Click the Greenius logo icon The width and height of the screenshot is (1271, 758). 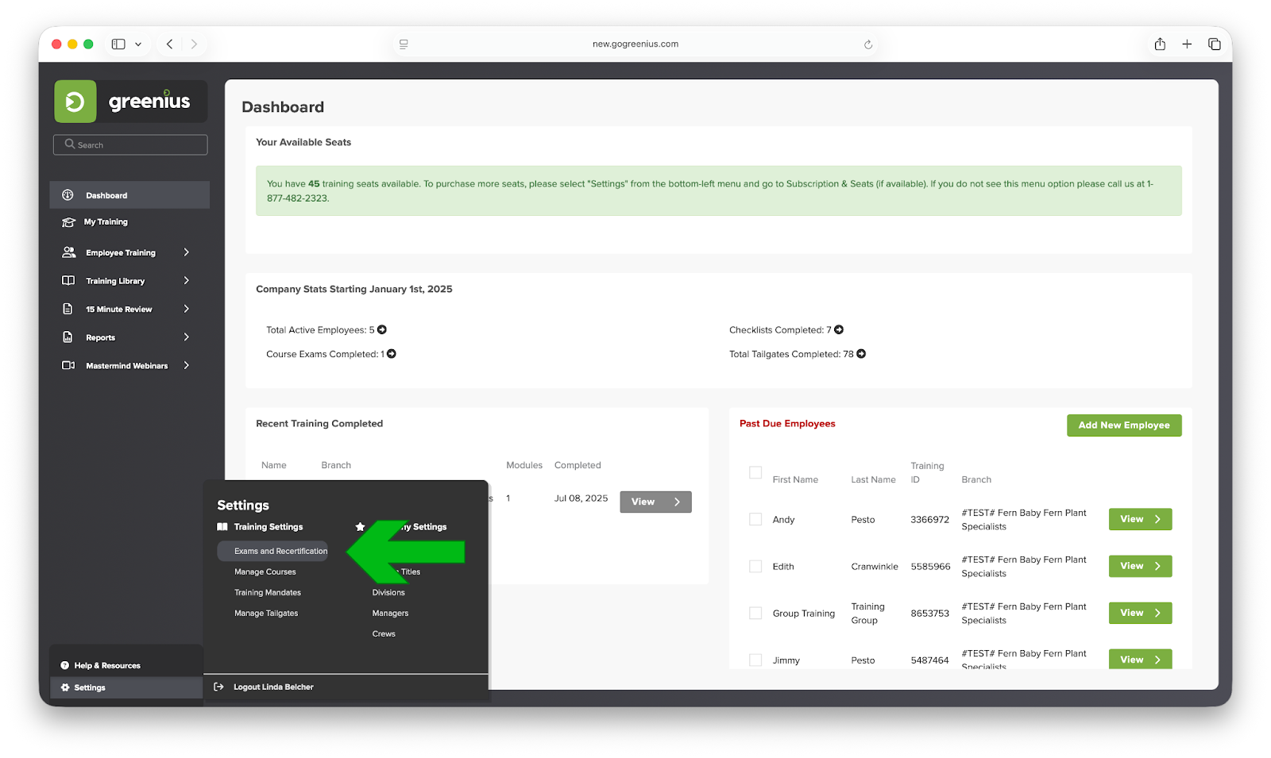point(75,102)
